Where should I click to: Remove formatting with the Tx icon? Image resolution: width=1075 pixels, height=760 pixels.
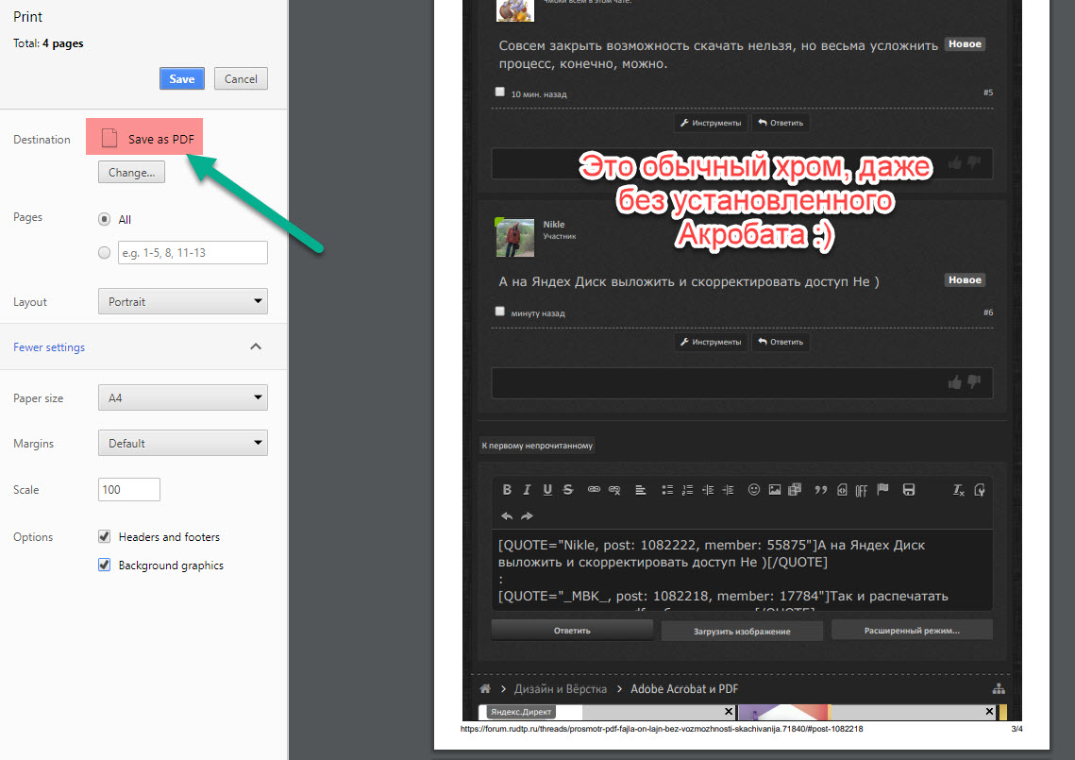coord(959,490)
